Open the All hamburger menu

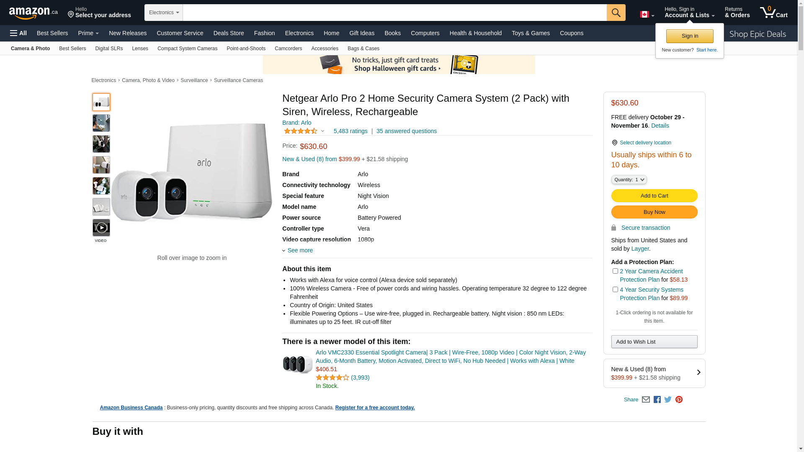[x=18, y=33]
